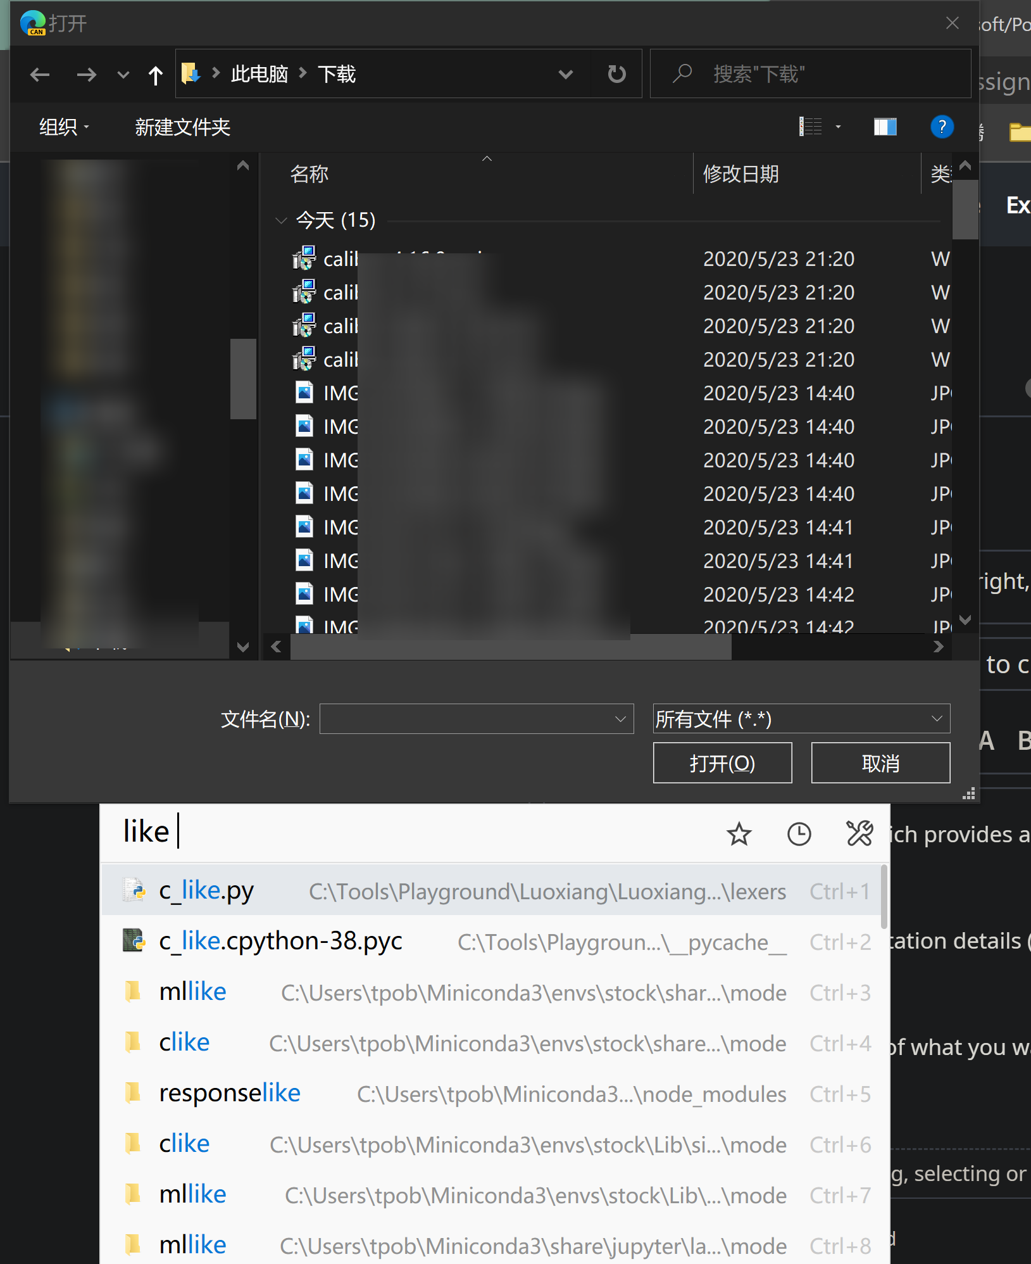Image resolution: width=1031 pixels, height=1264 pixels.
Task: Select responselike folder result
Action: (x=491, y=1093)
